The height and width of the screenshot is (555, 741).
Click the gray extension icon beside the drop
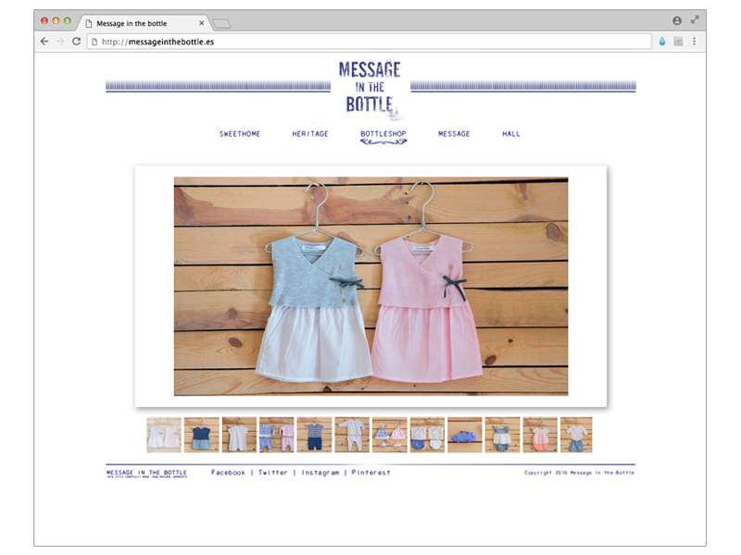coord(678,42)
